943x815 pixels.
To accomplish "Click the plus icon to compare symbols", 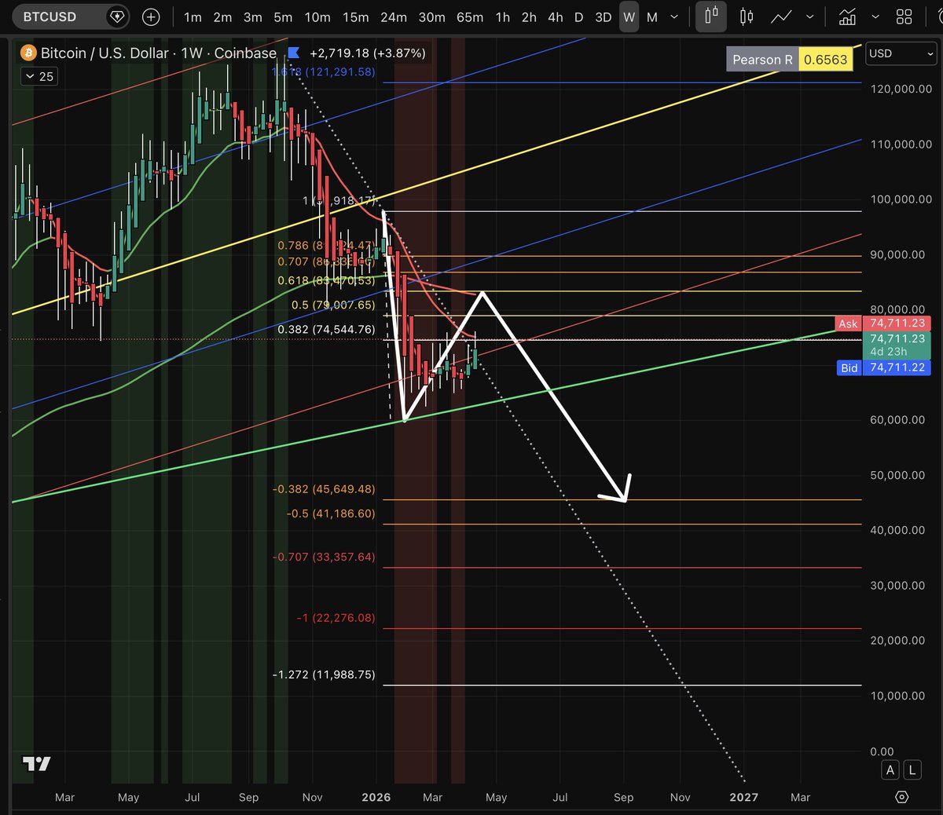I will [x=151, y=16].
